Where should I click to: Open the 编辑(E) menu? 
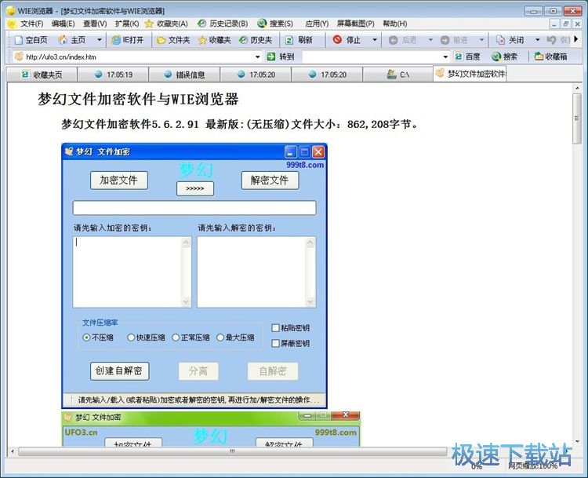pyautogui.click(x=63, y=24)
